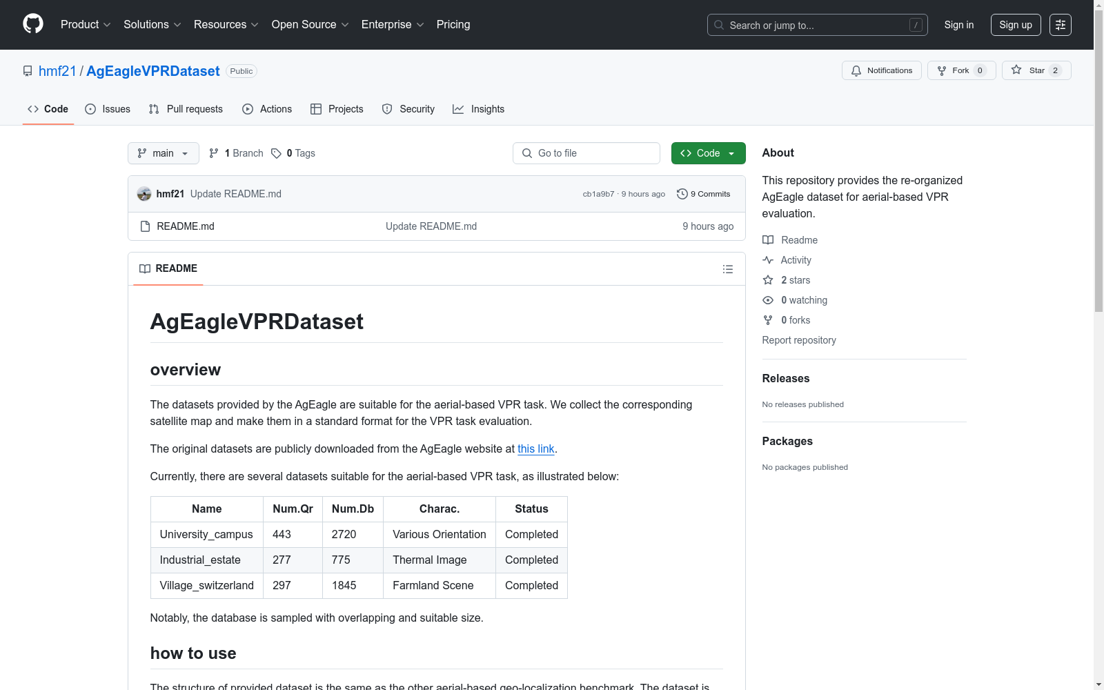Open the main branch selector dropdown
The width and height of the screenshot is (1104, 690).
164,153
